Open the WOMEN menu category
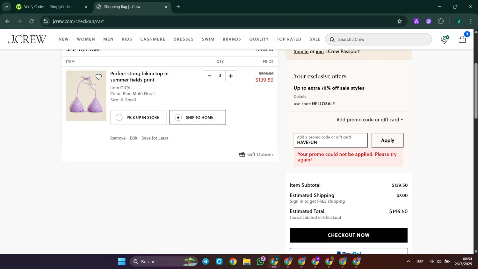Viewport: 478px width, 269px height. (86, 39)
